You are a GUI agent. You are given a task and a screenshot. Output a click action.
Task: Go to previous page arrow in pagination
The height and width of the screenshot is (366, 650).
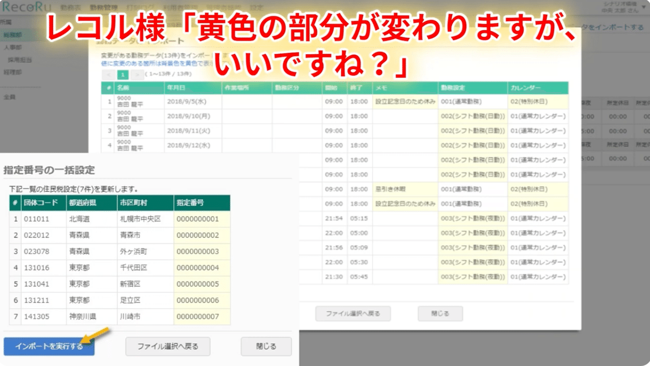coord(108,74)
